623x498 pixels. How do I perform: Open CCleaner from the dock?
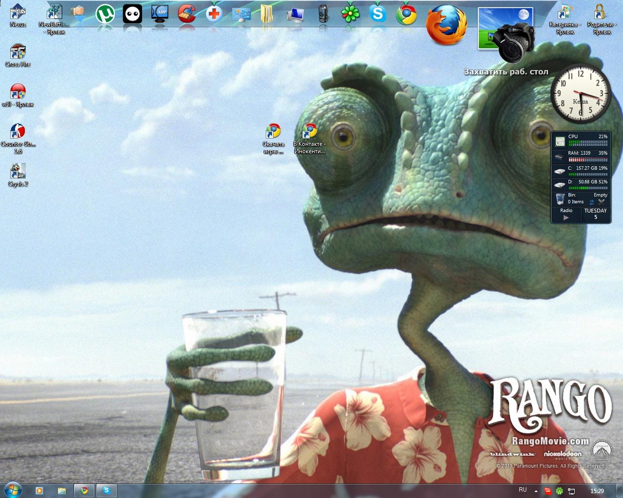click(186, 14)
